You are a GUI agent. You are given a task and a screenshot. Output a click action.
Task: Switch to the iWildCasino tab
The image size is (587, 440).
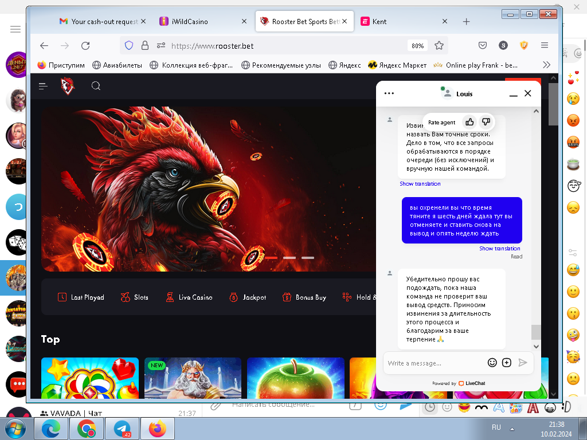pos(202,22)
